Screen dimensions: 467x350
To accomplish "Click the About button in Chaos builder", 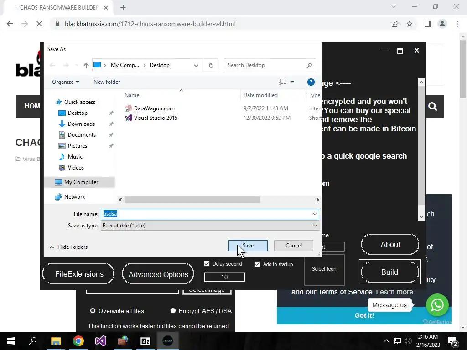I will [390, 244].
